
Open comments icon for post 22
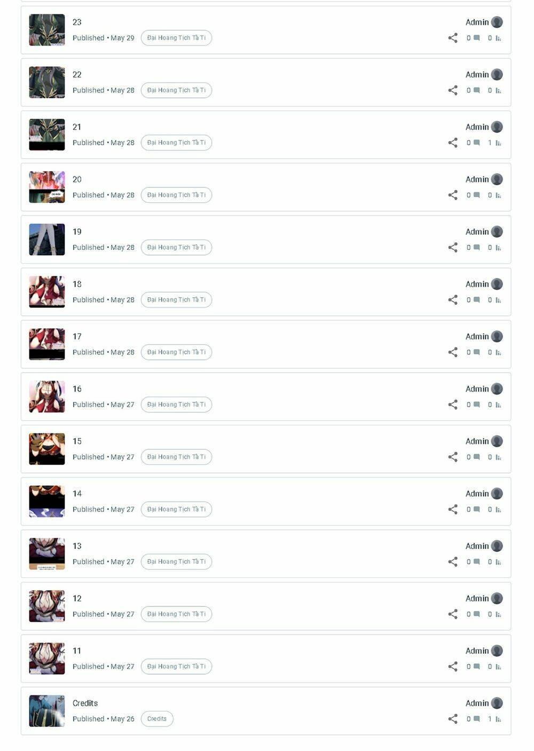[477, 90]
